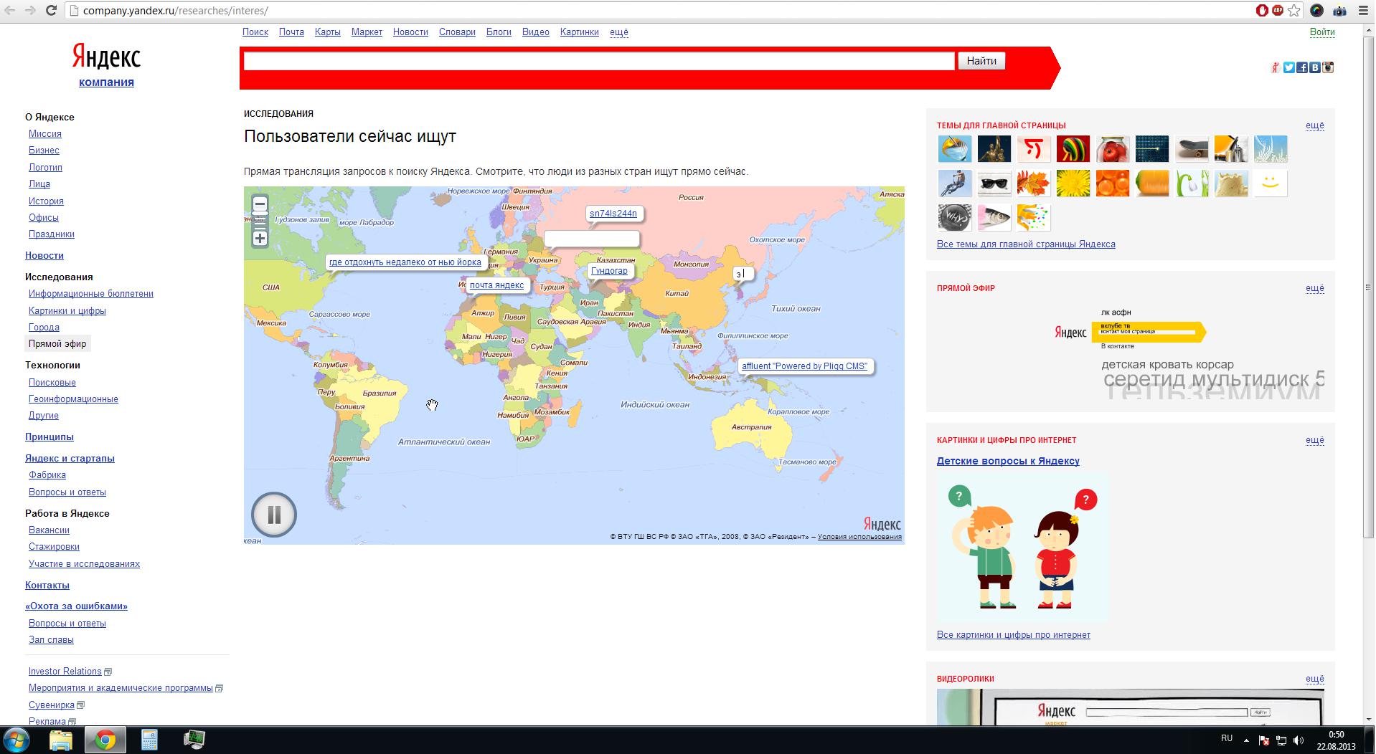Open the color-lens browser extension icon
Image resolution: width=1376 pixels, height=754 pixels.
pyautogui.click(x=1316, y=11)
